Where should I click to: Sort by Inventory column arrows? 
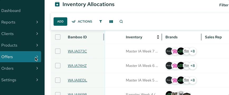click(158, 37)
